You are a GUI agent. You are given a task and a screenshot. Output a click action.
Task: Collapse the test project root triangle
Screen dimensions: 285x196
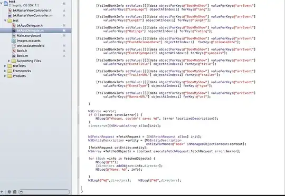click(x=2, y=3)
